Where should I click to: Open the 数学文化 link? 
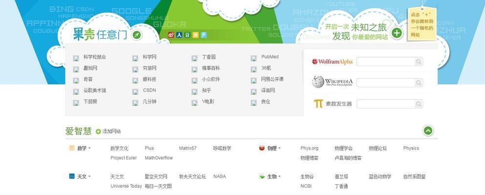click(119, 148)
